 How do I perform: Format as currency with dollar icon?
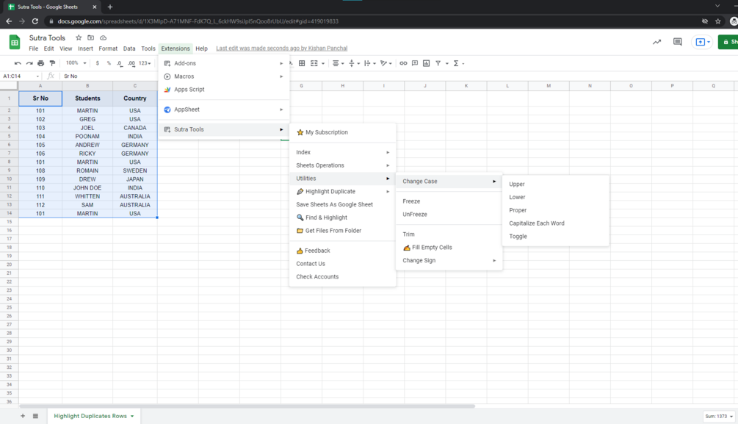click(x=98, y=63)
